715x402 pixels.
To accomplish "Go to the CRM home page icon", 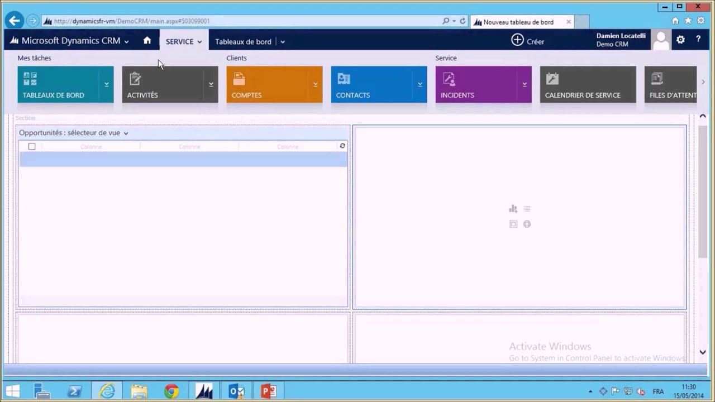I will 147,41.
